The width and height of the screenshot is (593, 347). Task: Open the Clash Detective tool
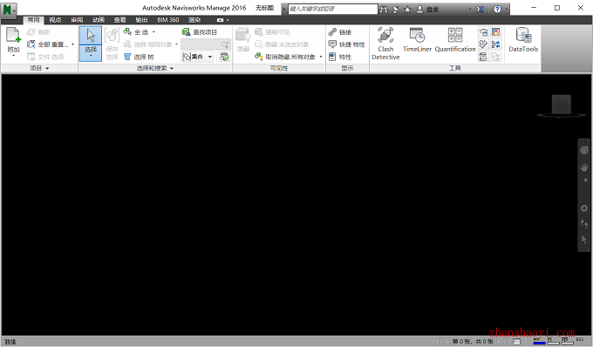(x=385, y=44)
